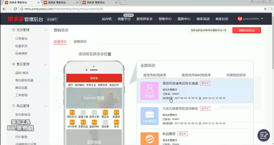Click the 返回首页 button

tap(52, 19)
